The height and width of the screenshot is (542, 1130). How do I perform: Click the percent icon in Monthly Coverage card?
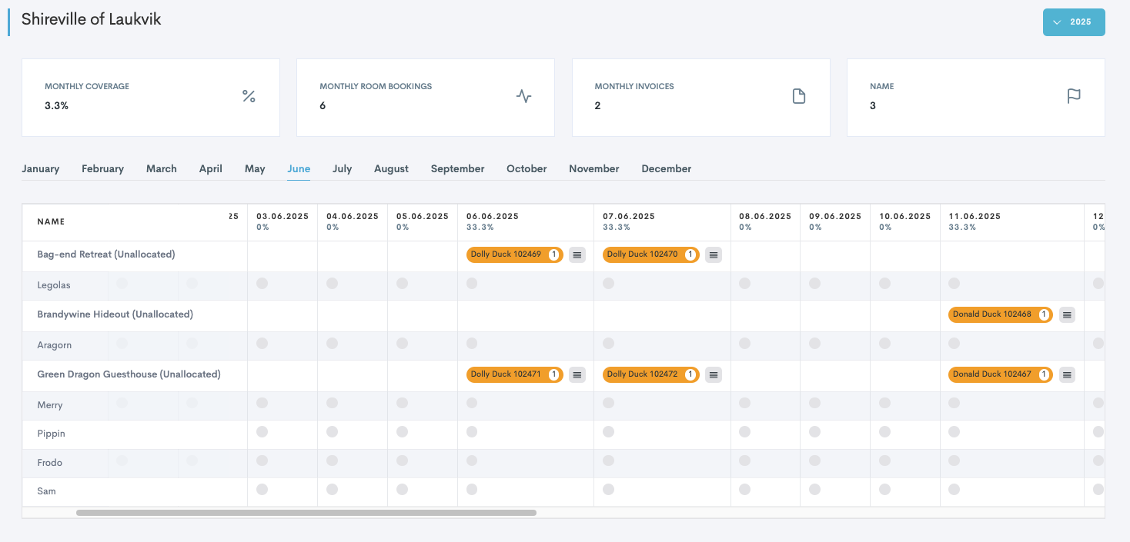point(249,96)
